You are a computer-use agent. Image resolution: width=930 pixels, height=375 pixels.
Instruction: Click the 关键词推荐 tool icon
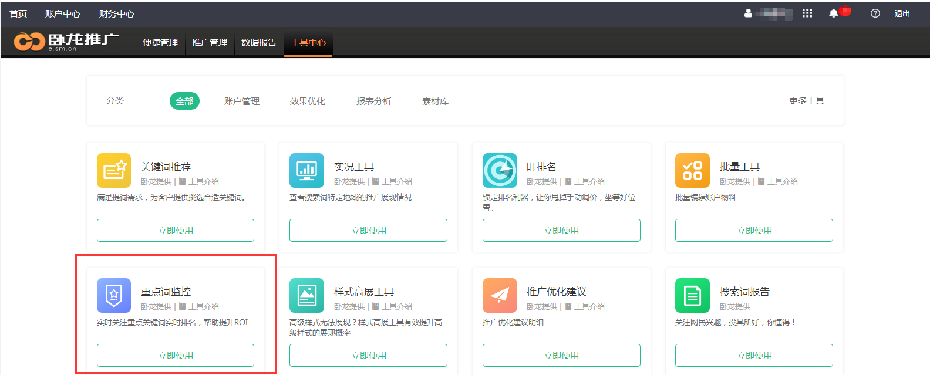114,170
